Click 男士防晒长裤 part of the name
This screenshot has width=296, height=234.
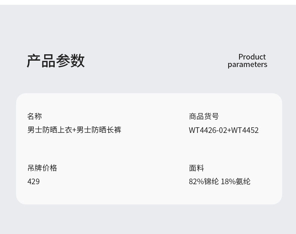click(99, 130)
